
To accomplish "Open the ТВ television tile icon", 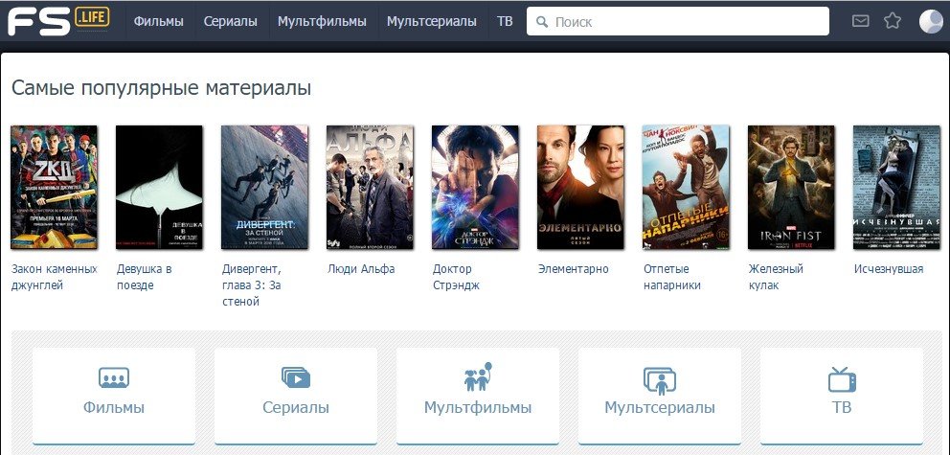I will [x=842, y=380].
